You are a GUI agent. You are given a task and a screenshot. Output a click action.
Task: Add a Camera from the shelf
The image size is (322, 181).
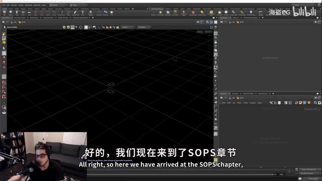click(x=153, y=13)
